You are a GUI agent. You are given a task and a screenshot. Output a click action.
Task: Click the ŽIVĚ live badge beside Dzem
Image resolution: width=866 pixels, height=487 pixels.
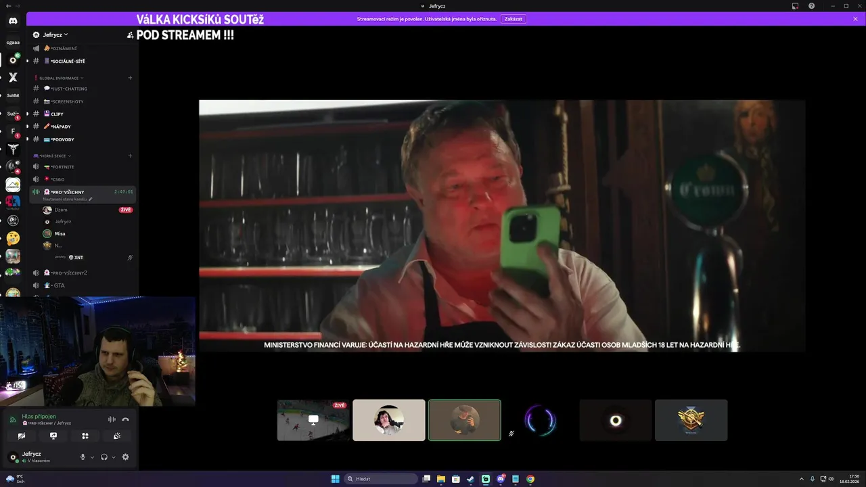point(125,210)
